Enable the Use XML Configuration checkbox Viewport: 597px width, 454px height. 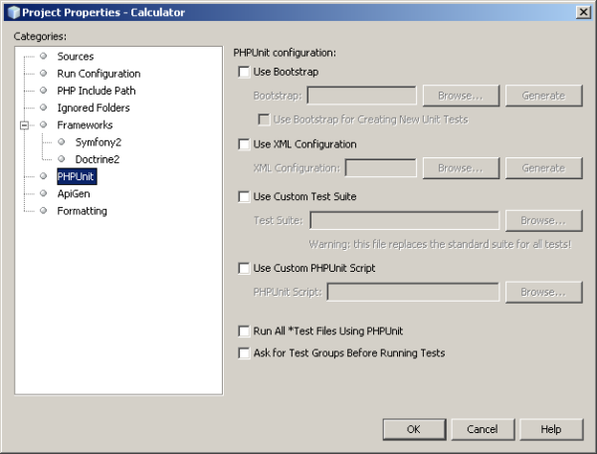coord(245,144)
